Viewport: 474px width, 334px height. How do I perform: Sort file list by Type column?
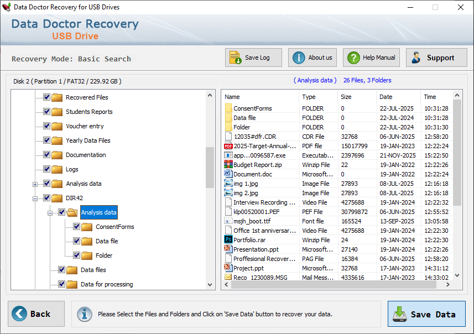click(x=319, y=97)
